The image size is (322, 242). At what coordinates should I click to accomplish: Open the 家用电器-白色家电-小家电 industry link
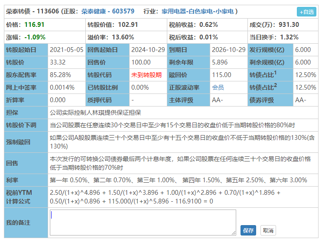click(198, 11)
